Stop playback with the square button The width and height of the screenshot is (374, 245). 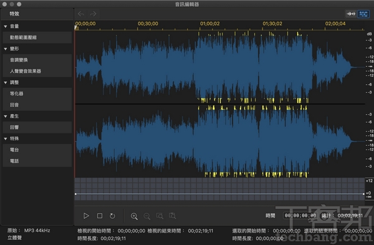[100, 216]
